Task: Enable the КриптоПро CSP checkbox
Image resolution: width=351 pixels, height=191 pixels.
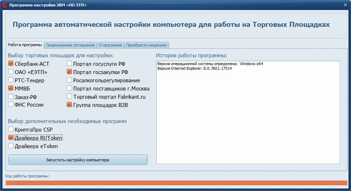Action: [x=11, y=129]
